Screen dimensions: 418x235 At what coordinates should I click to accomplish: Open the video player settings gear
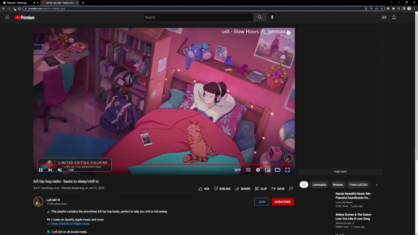click(258, 170)
